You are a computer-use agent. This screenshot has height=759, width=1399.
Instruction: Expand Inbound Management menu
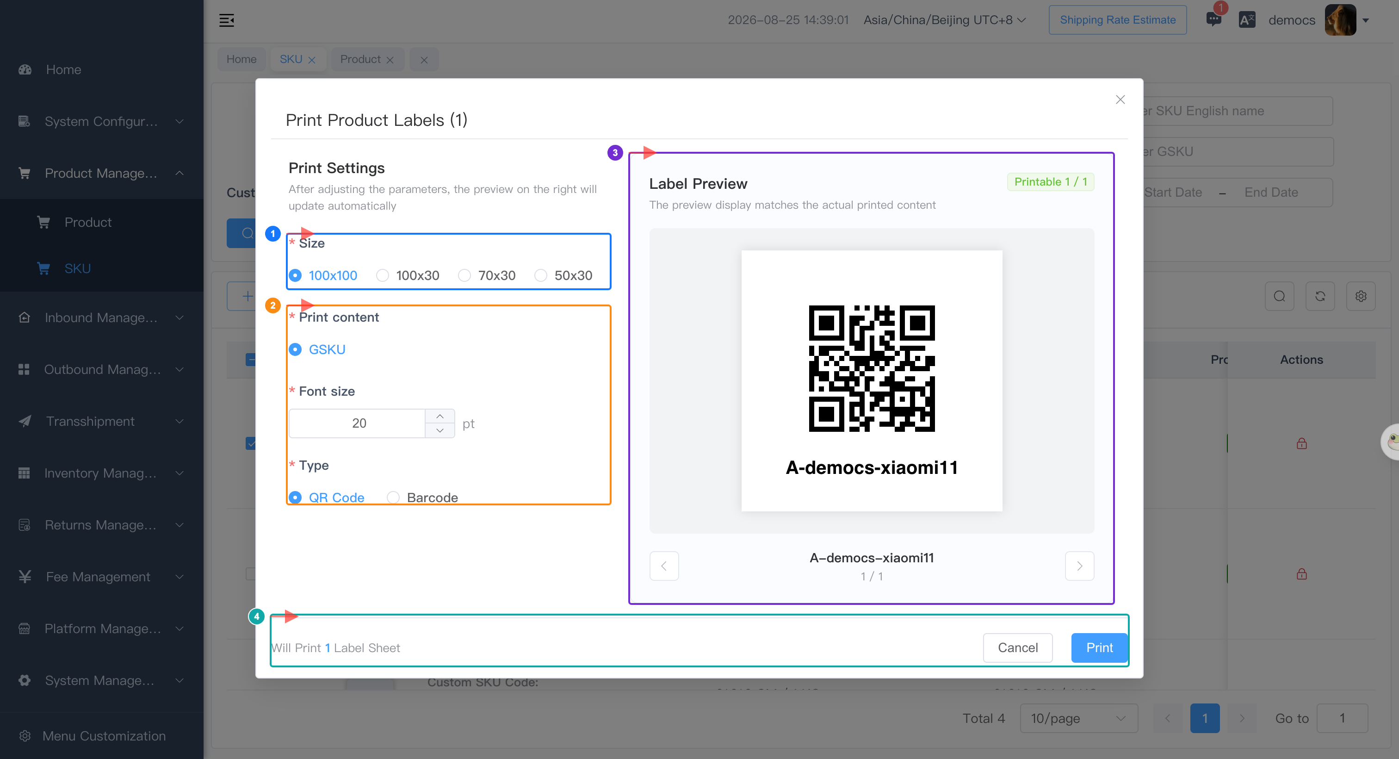pyautogui.click(x=180, y=317)
